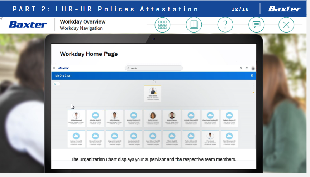Click the 'Workday Home Page' heading
310x177 pixels.
click(89, 54)
